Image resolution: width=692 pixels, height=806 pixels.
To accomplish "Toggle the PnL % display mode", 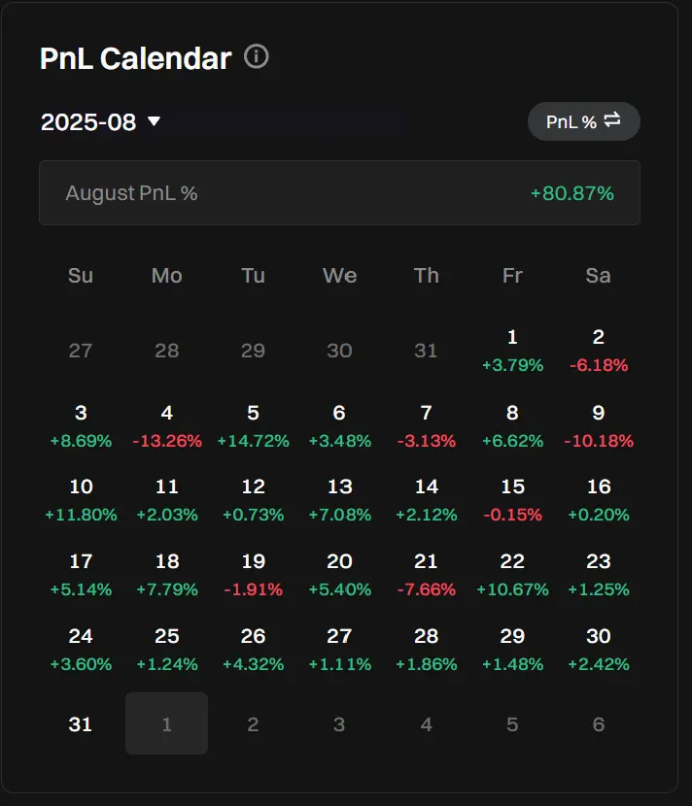I will [584, 121].
